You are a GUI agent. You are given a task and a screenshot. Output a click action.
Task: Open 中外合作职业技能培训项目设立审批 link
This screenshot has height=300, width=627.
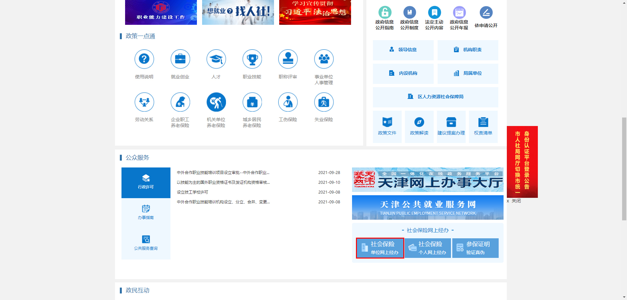click(223, 173)
